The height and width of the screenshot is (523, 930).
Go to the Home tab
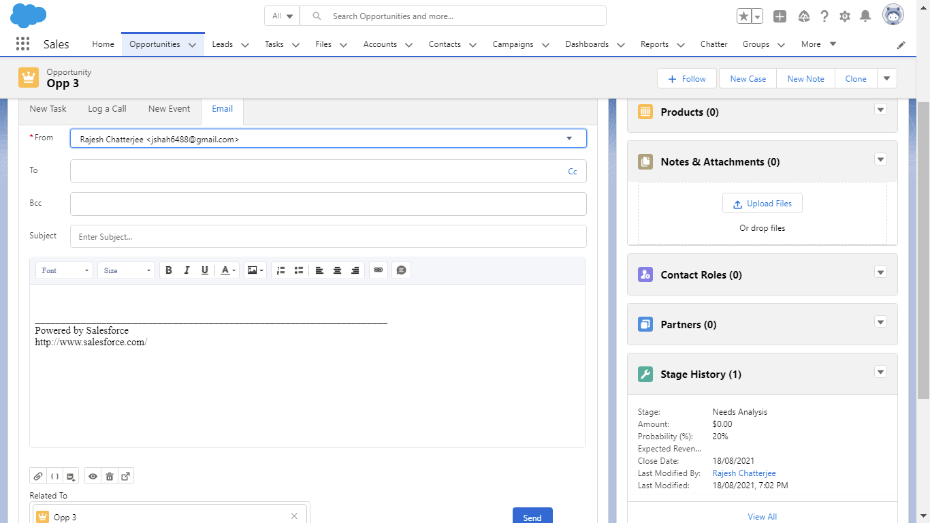103,44
